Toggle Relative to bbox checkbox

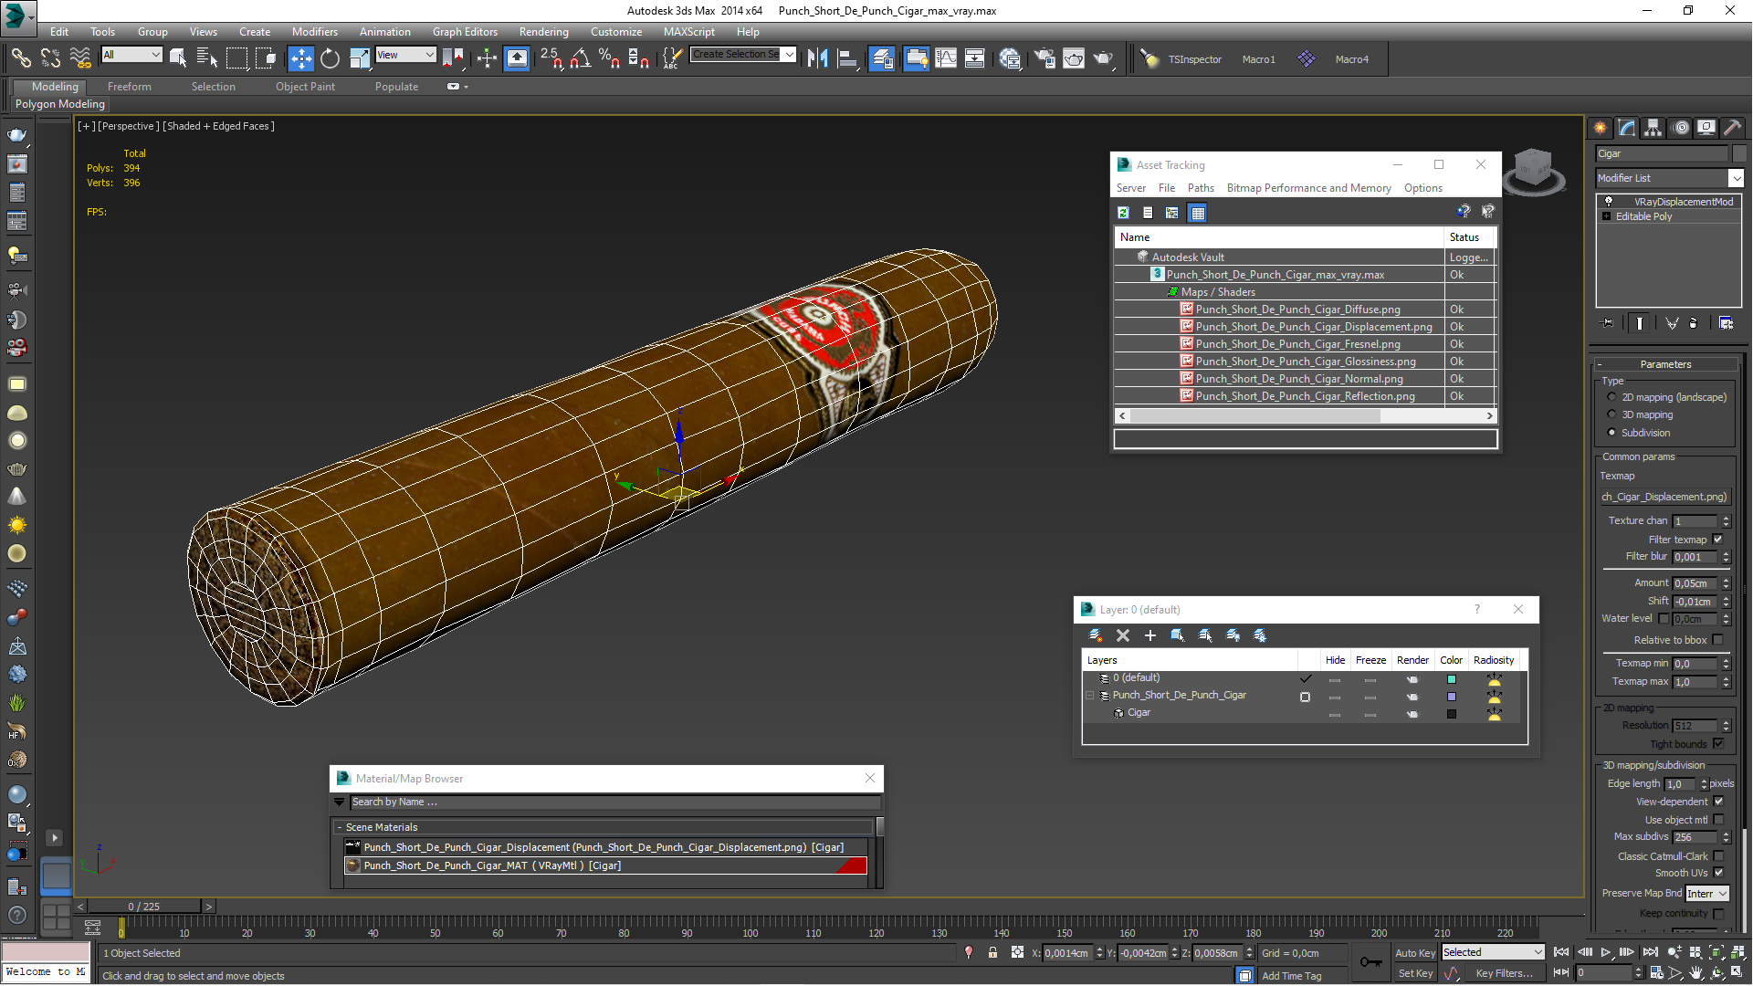point(1717,640)
